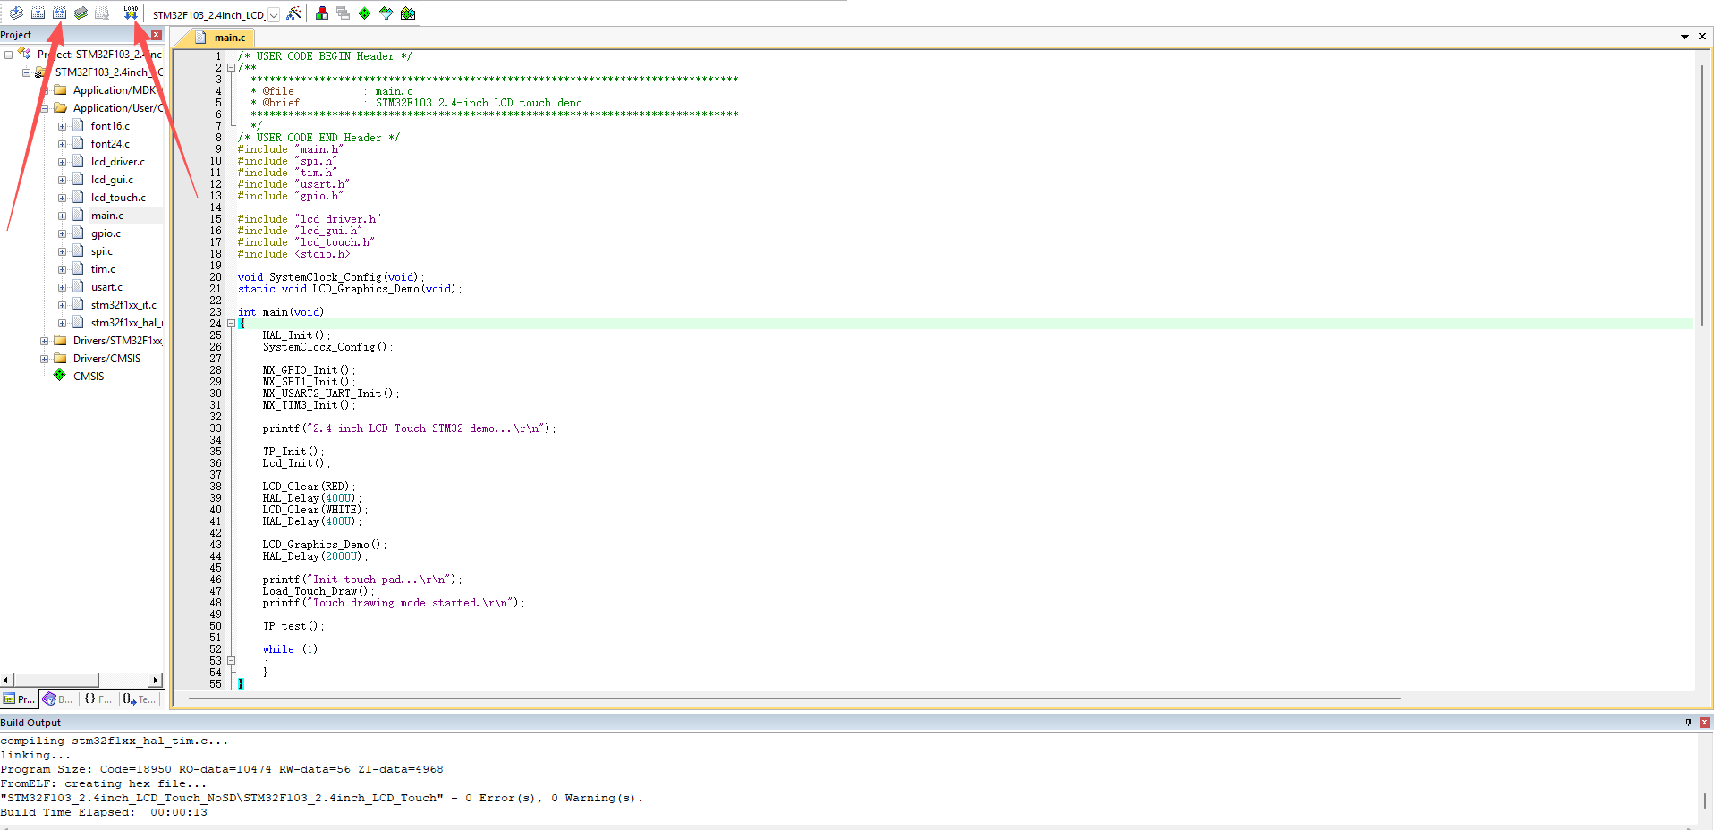Click the 'Program Size' build output line
Screen dimensions: 1714x830
point(222,769)
